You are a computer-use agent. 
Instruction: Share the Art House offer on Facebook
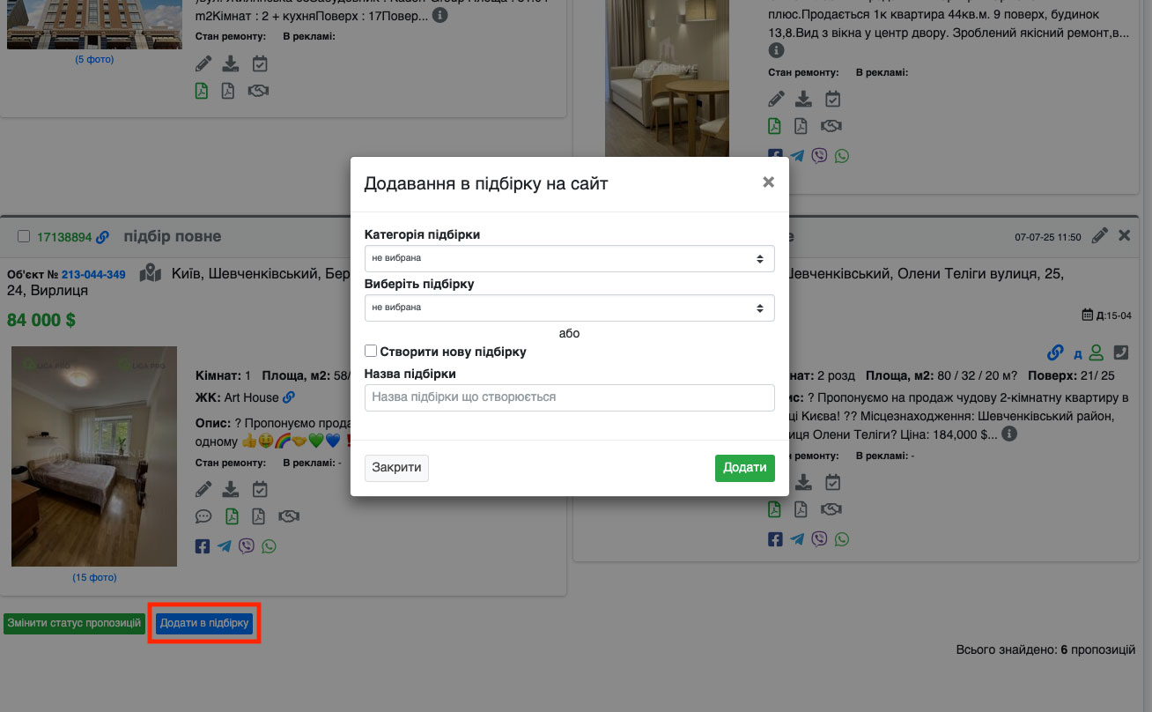pos(203,546)
